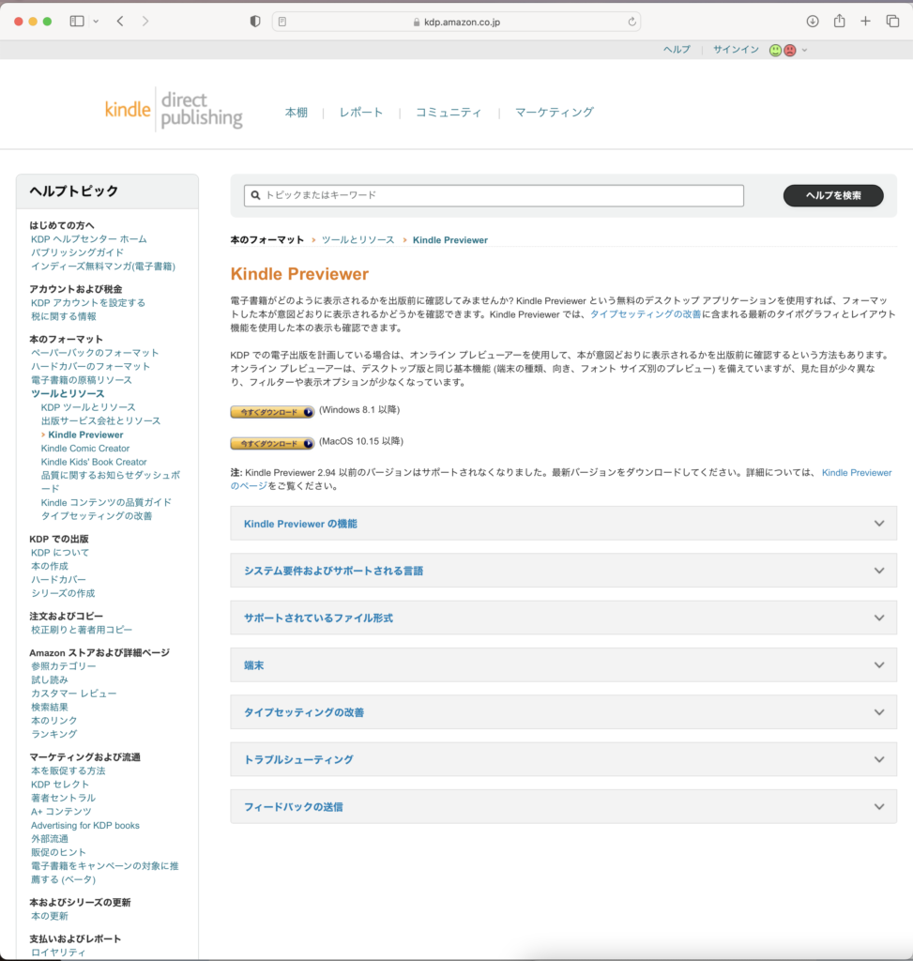The height and width of the screenshot is (961, 913).
Task: Open the サインイン link
Action: tap(736, 50)
